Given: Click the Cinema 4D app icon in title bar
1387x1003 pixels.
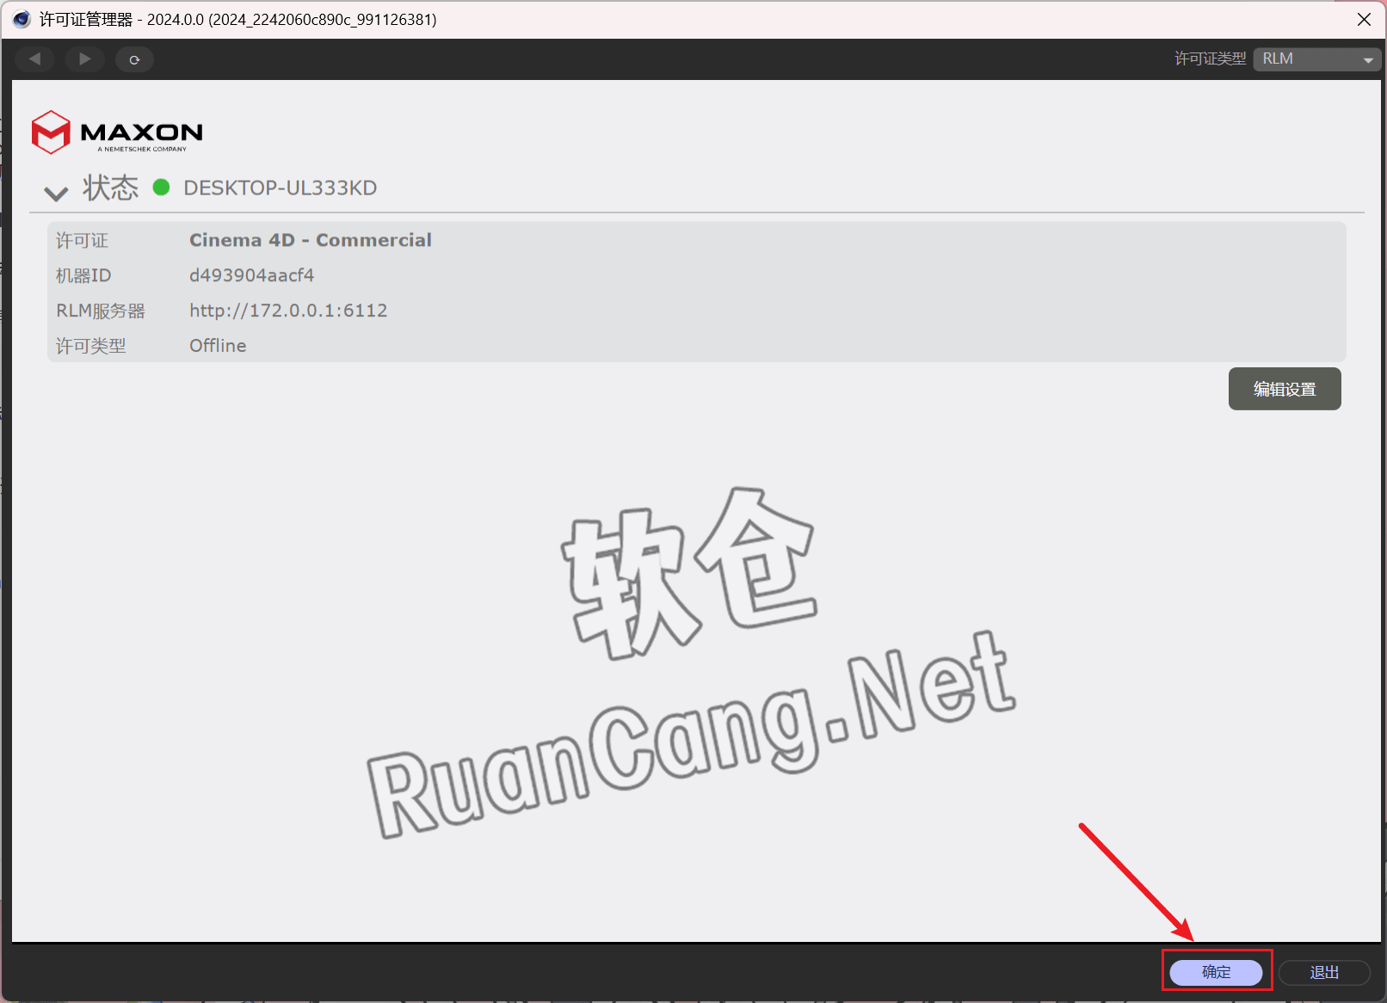Looking at the screenshot, I should coord(22,19).
